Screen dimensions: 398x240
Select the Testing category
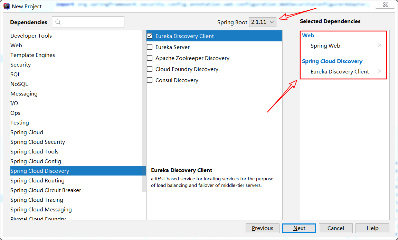pos(76,123)
